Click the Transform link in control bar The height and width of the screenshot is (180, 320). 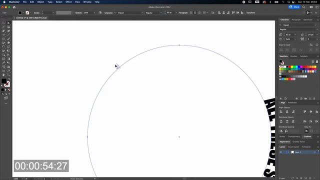pyautogui.click(x=250, y=12)
